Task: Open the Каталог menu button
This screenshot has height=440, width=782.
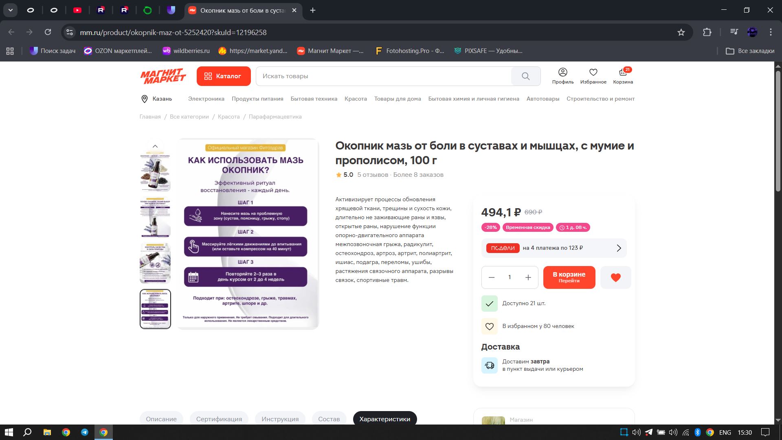Action: 223,76
